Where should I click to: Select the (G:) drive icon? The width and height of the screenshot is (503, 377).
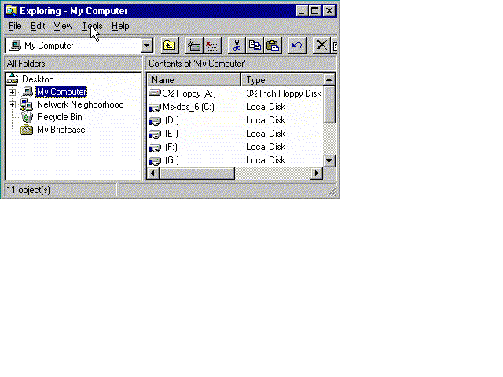155,160
